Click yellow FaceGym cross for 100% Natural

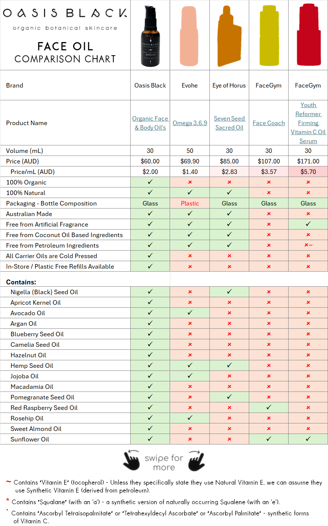click(x=269, y=193)
